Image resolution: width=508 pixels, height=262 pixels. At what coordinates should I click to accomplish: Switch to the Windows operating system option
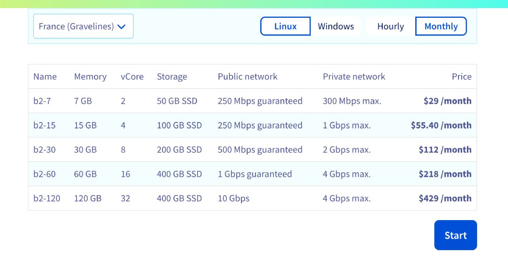coord(336,26)
